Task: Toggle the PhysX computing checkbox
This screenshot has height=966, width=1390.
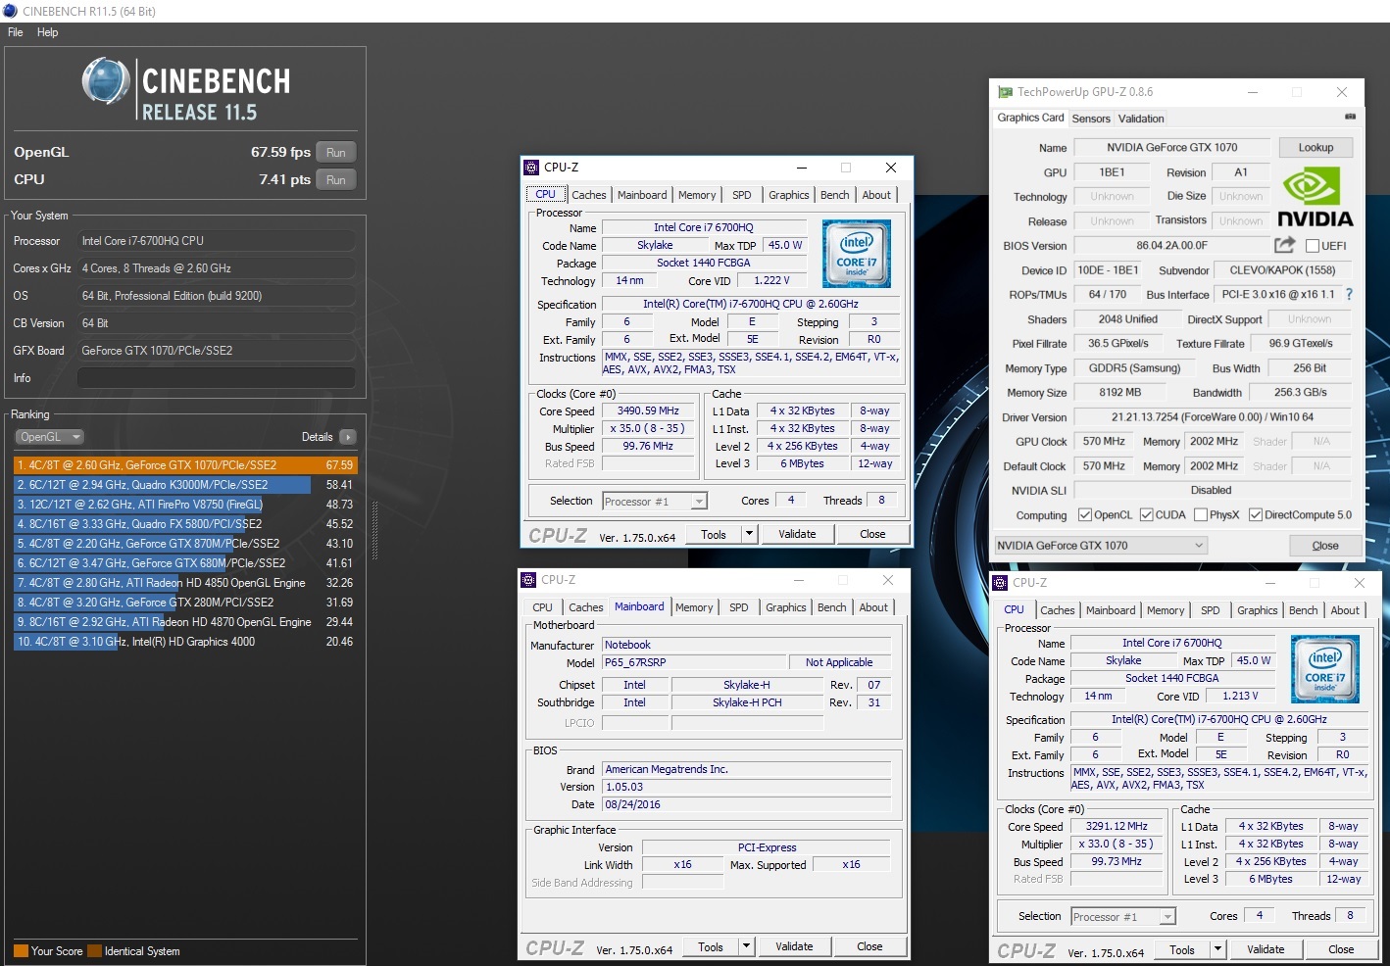Action: point(1200,515)
